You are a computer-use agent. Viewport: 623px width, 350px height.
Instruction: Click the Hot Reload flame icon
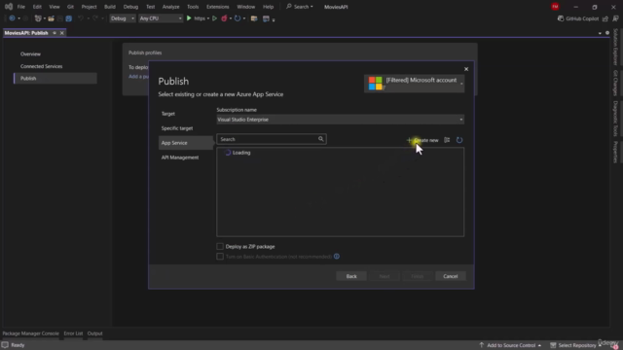(224, 18)
